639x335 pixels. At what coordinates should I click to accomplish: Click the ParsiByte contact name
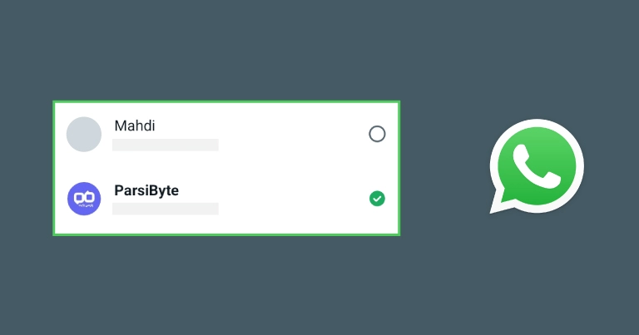[146, 190]
